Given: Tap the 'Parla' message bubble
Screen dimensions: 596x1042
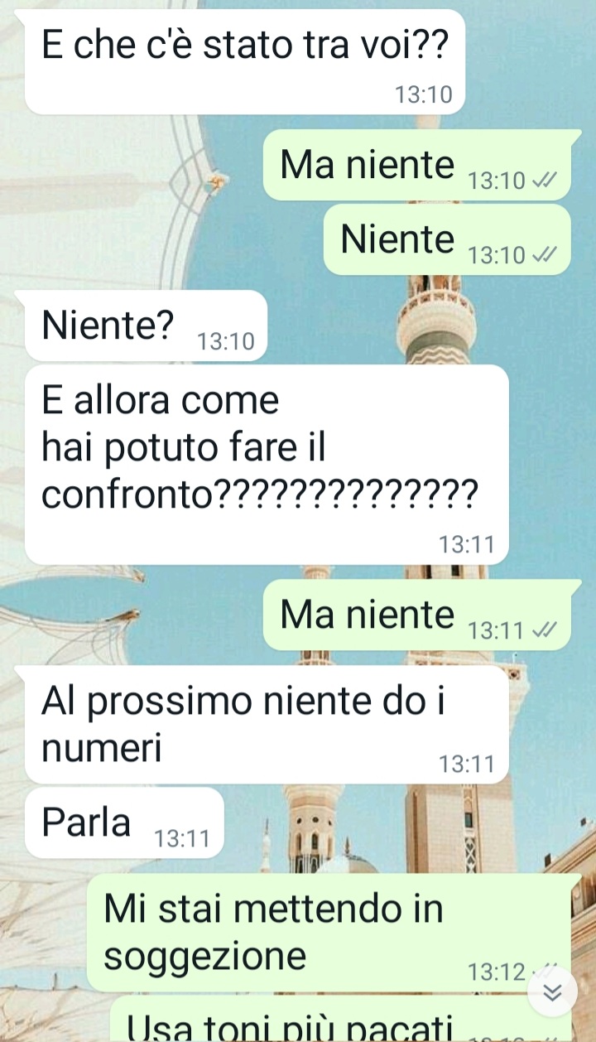Looking at the screenshot, I should pos(124,823).
